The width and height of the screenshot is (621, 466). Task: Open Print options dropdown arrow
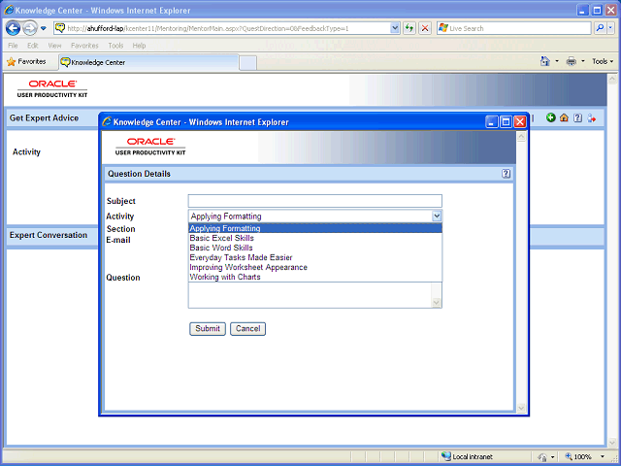point(582,61)
